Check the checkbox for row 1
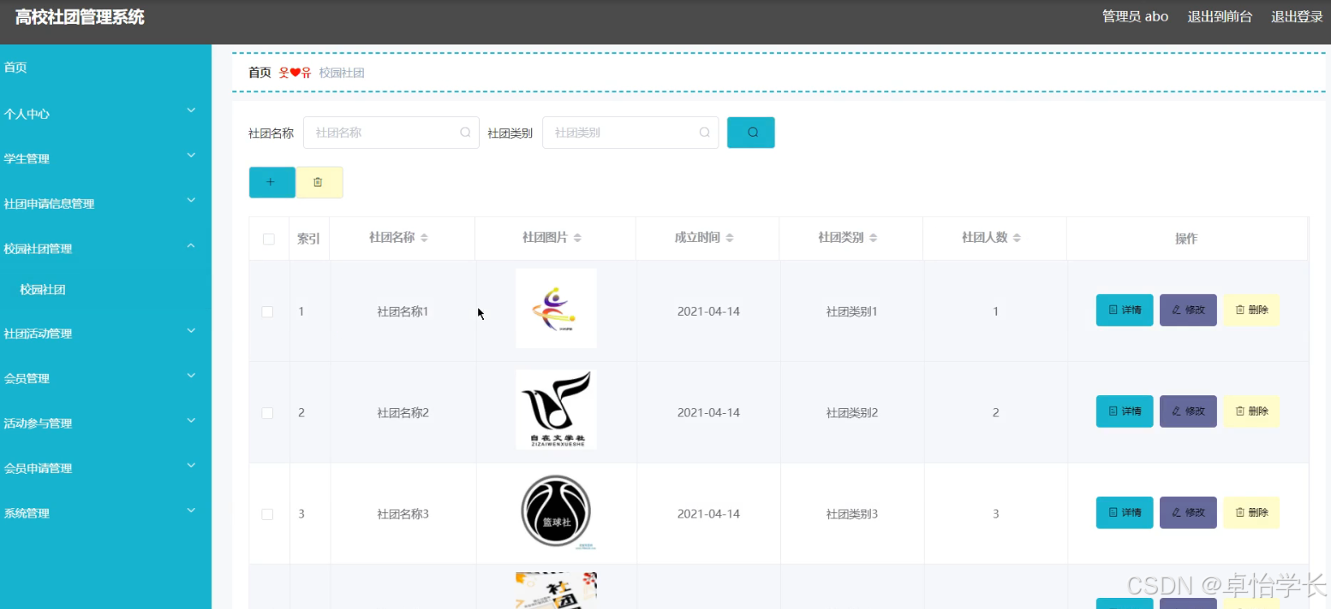The image size is (1331, 609). click(267, 312)
